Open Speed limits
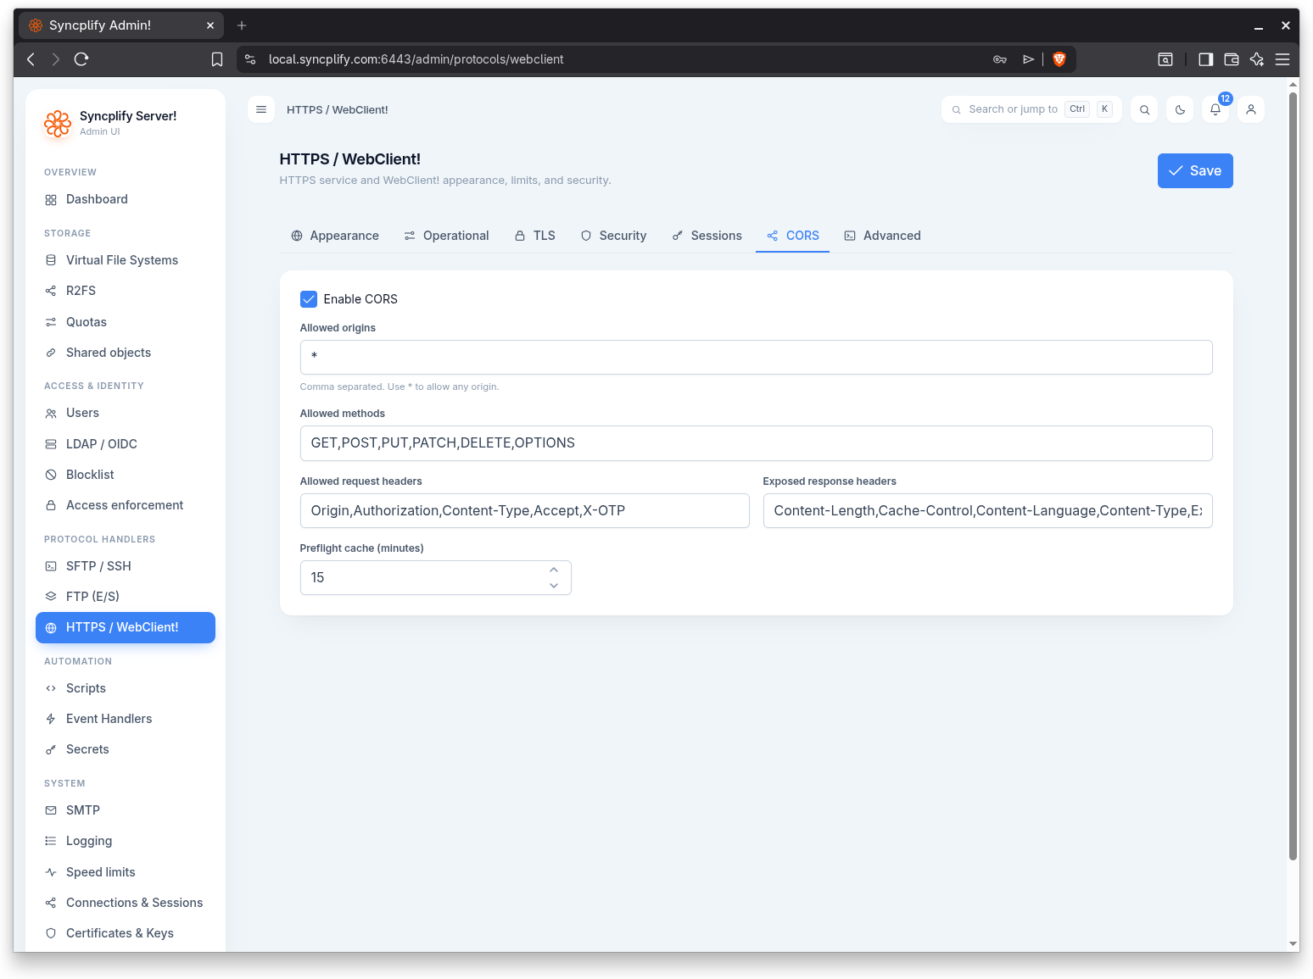1313x979 pixels. (126, 872)
